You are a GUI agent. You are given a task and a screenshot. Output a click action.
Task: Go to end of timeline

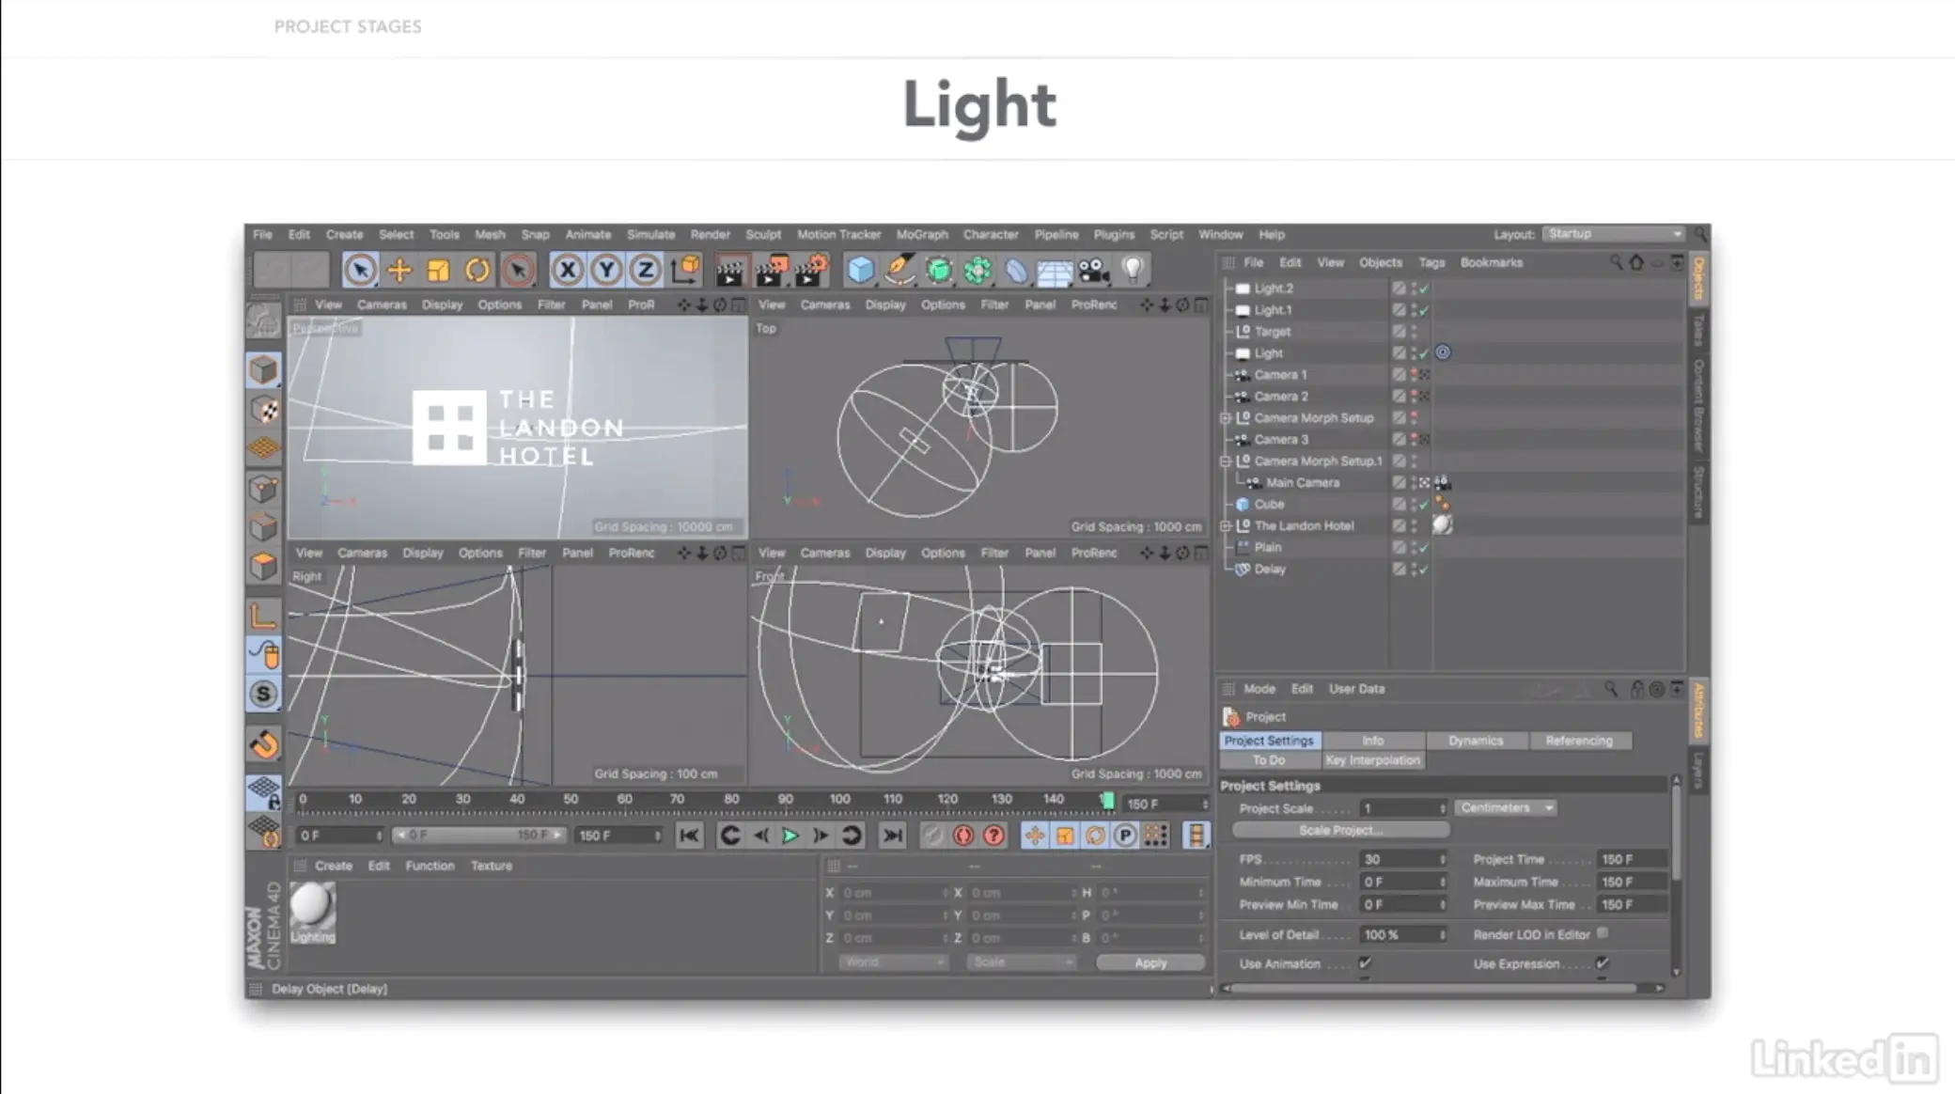[x=892, y=836]
